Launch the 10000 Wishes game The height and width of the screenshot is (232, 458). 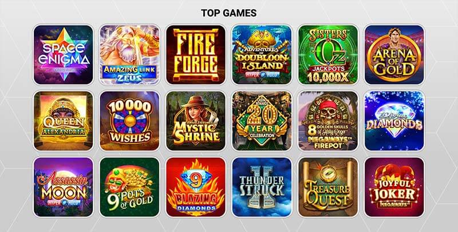[130, 121]
